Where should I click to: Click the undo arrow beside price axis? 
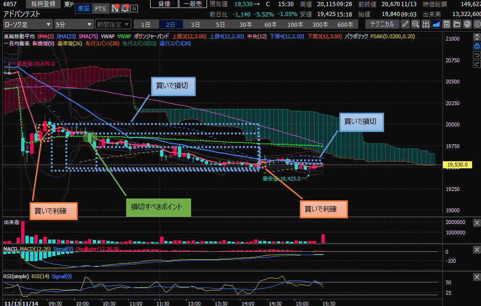coord(476,55)
